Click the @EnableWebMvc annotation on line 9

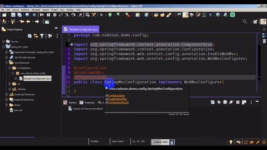tap(89, 72)
